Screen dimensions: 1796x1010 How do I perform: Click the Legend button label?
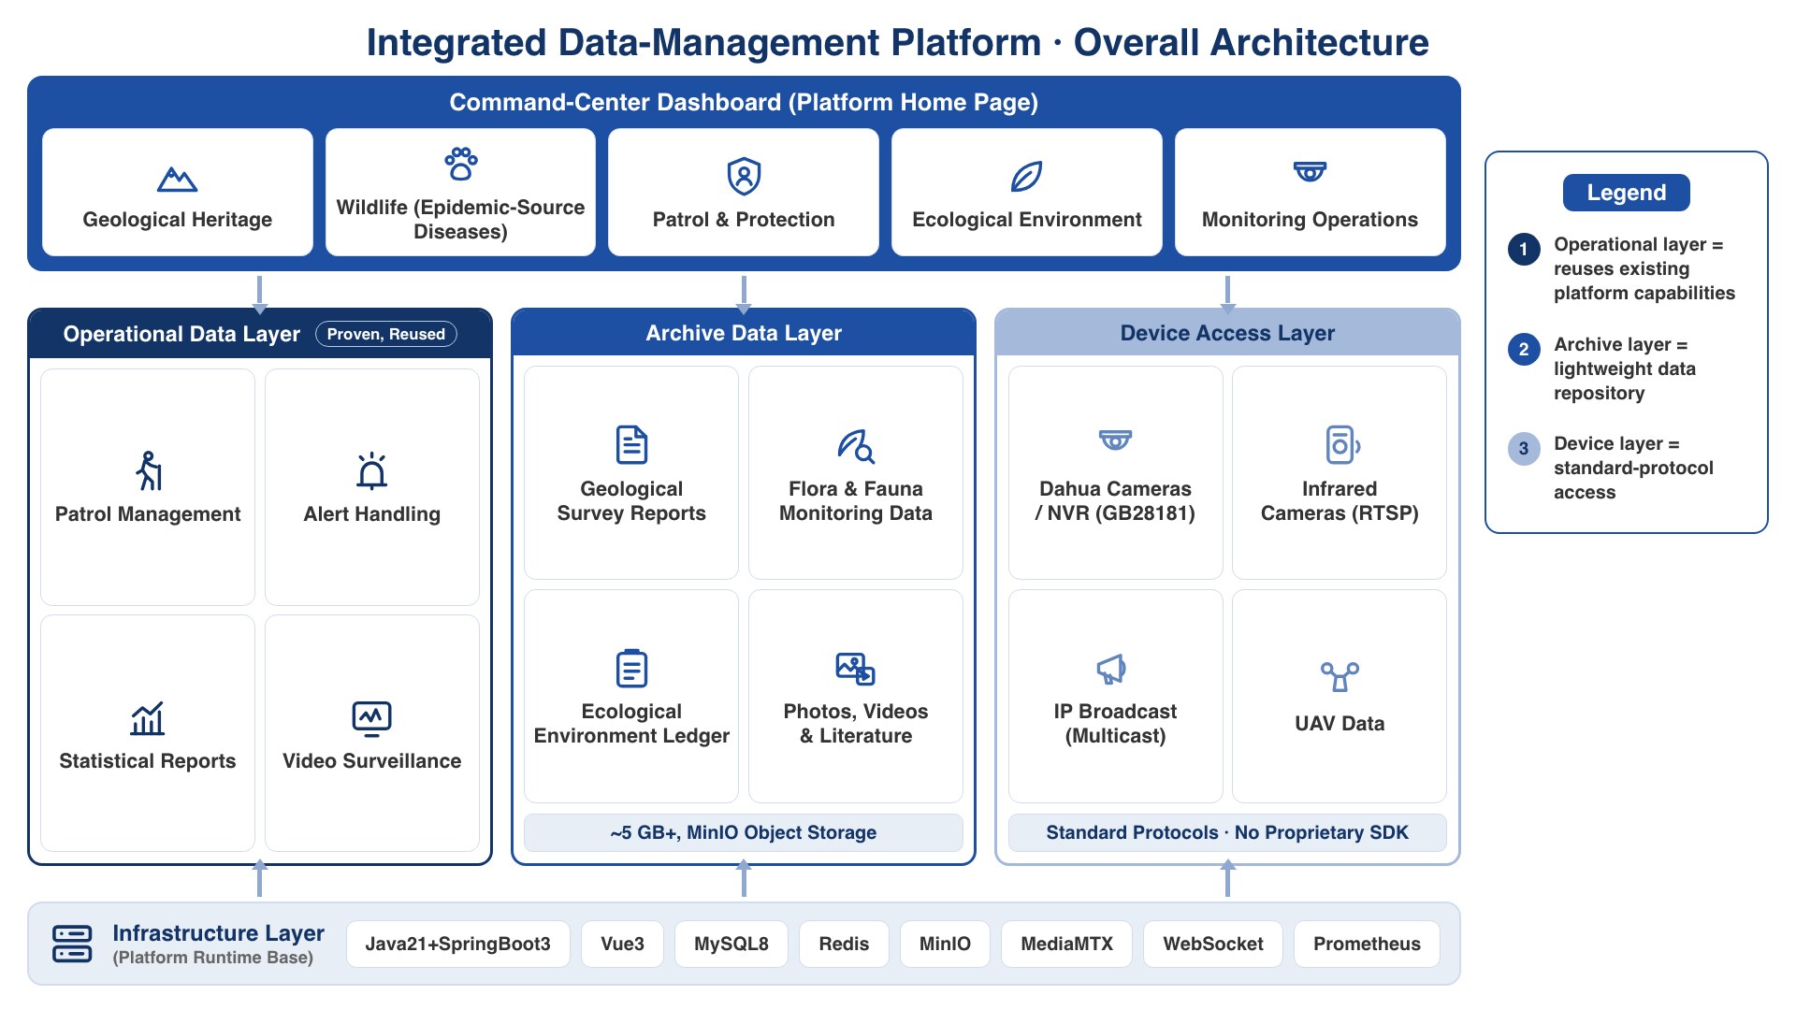(x=1626, y=193)
